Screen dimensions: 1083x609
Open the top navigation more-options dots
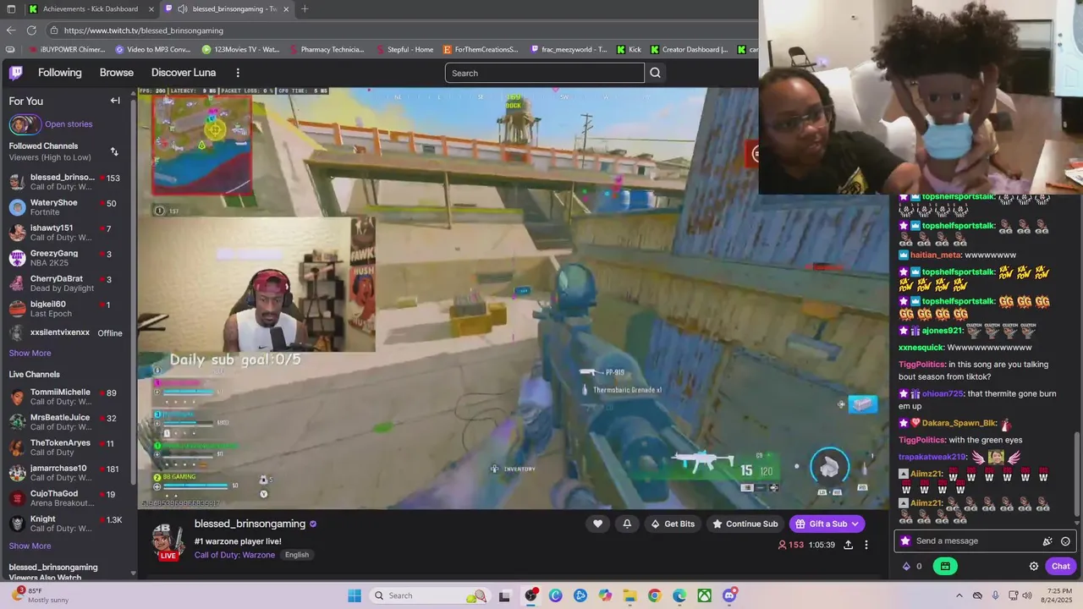tap(238, 73)
